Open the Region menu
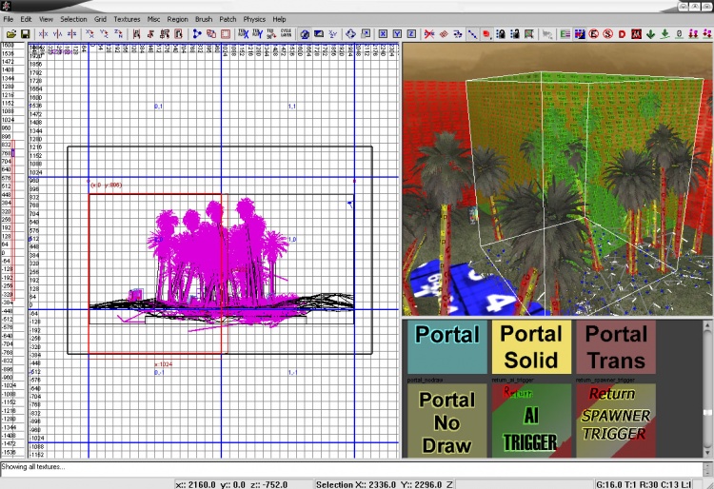714x489 pixels. click(x=177, y=19)
